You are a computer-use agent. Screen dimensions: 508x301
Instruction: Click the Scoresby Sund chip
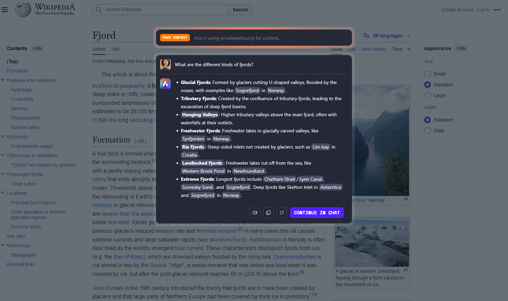coord(197,187)
